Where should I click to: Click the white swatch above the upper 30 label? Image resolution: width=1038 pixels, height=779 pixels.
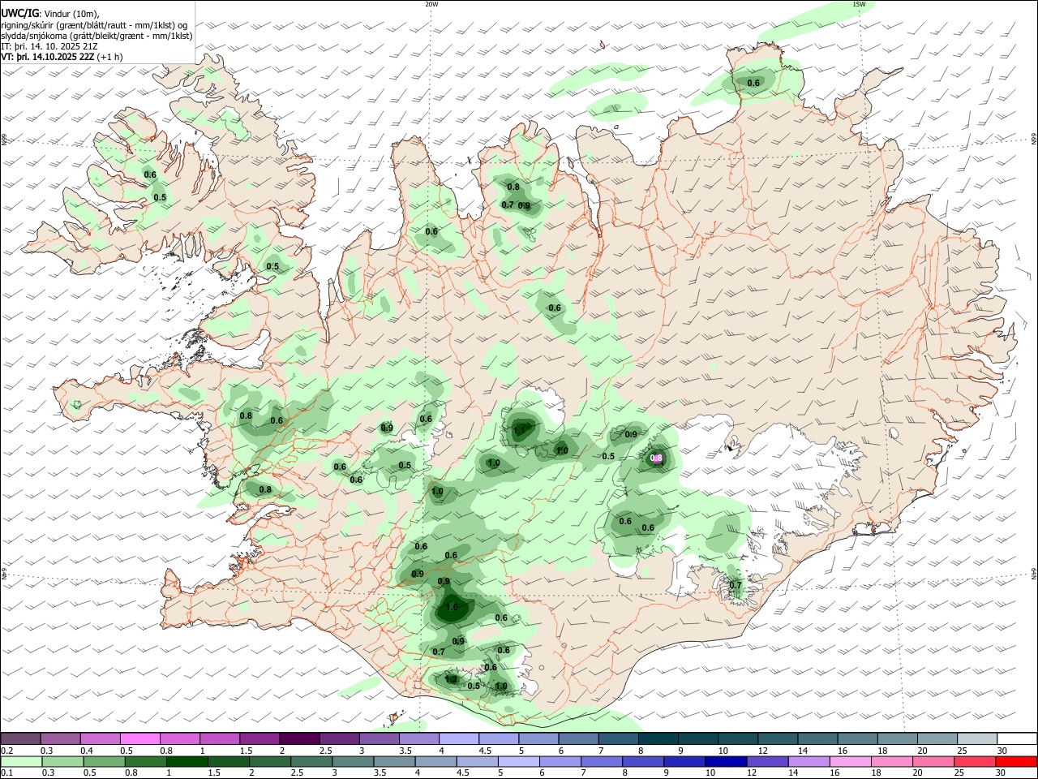point(1018,739)
